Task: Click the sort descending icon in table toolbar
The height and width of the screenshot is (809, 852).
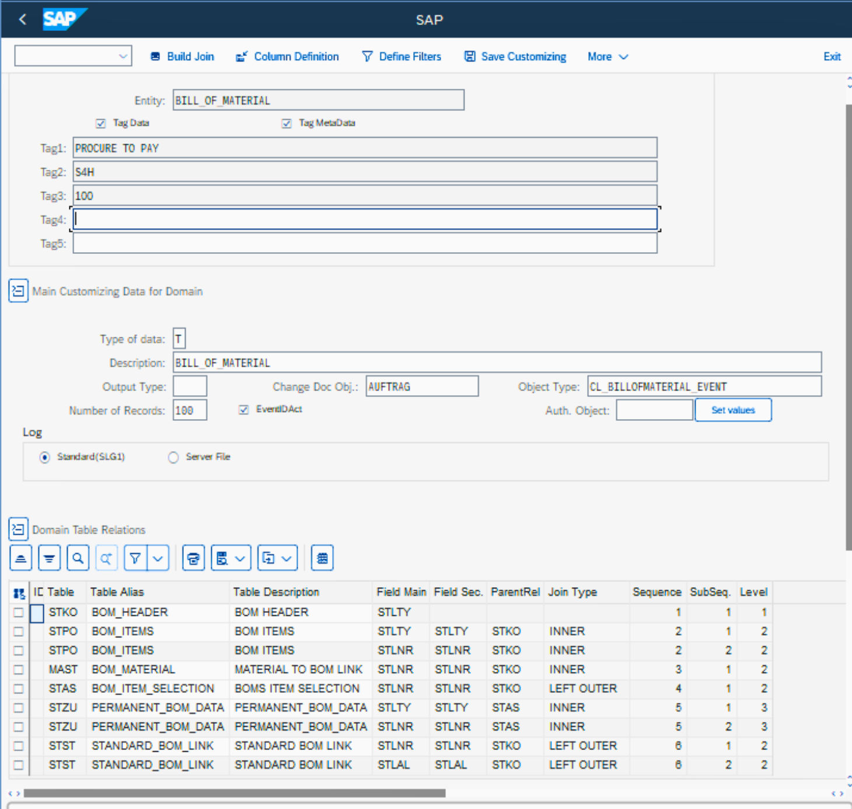Action: point(50,559)
